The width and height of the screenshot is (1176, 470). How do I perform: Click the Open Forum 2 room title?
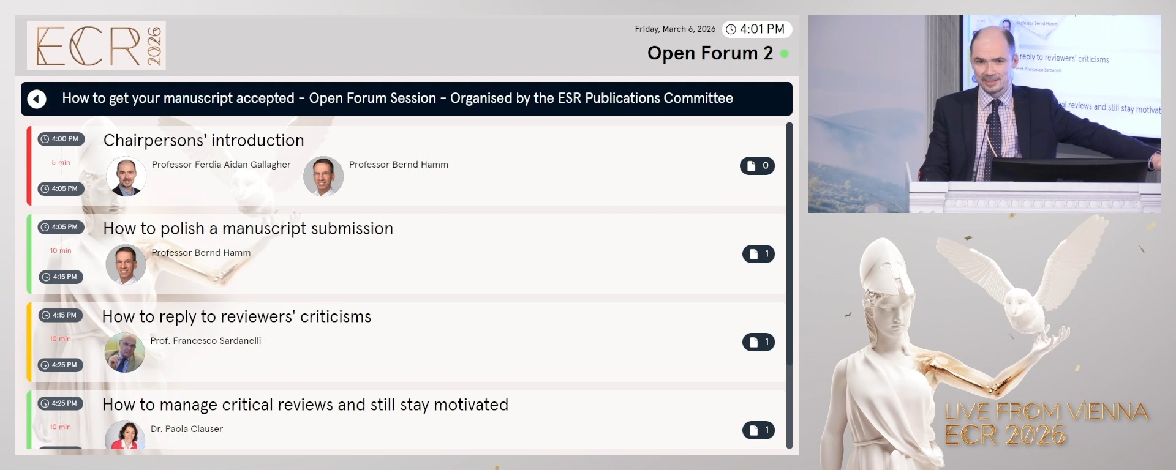click(710, 54)
